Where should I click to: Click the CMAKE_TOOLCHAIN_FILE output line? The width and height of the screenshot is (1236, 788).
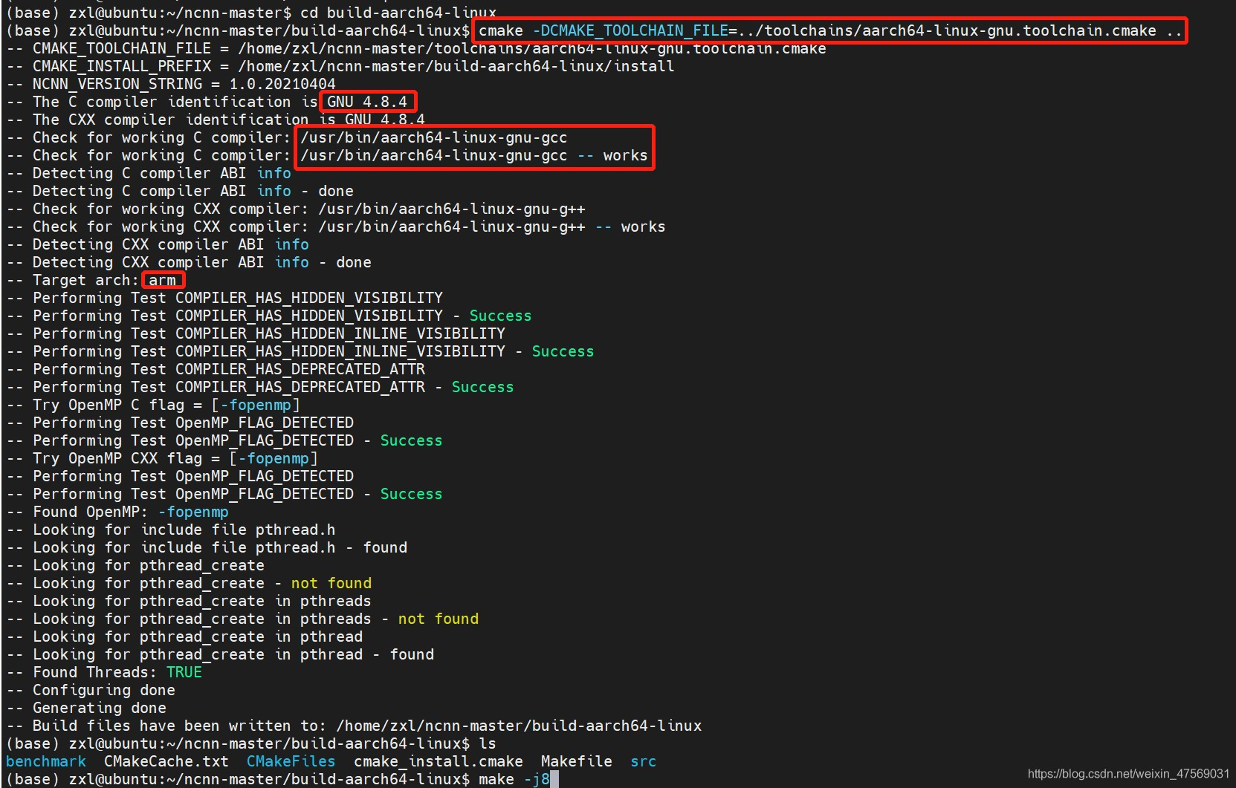pyautogui.click(x=417, y=48)
